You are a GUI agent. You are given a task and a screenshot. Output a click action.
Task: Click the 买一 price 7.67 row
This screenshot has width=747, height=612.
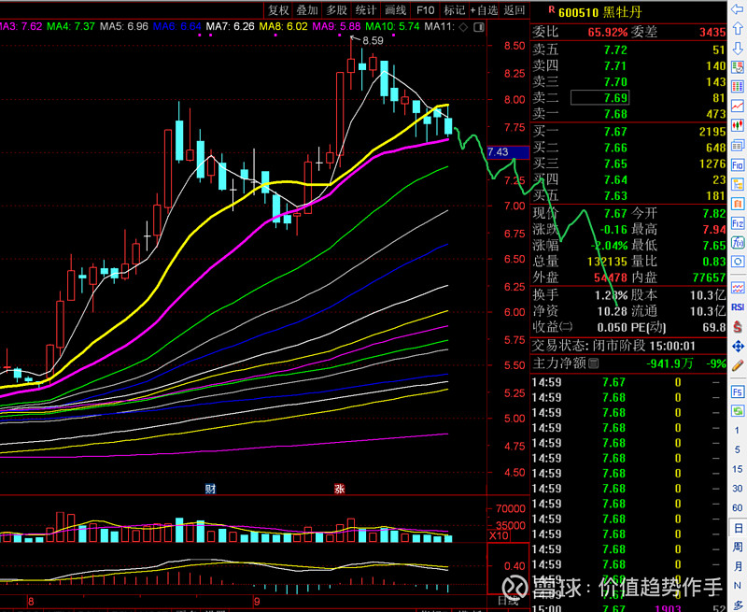coord(628,132)
